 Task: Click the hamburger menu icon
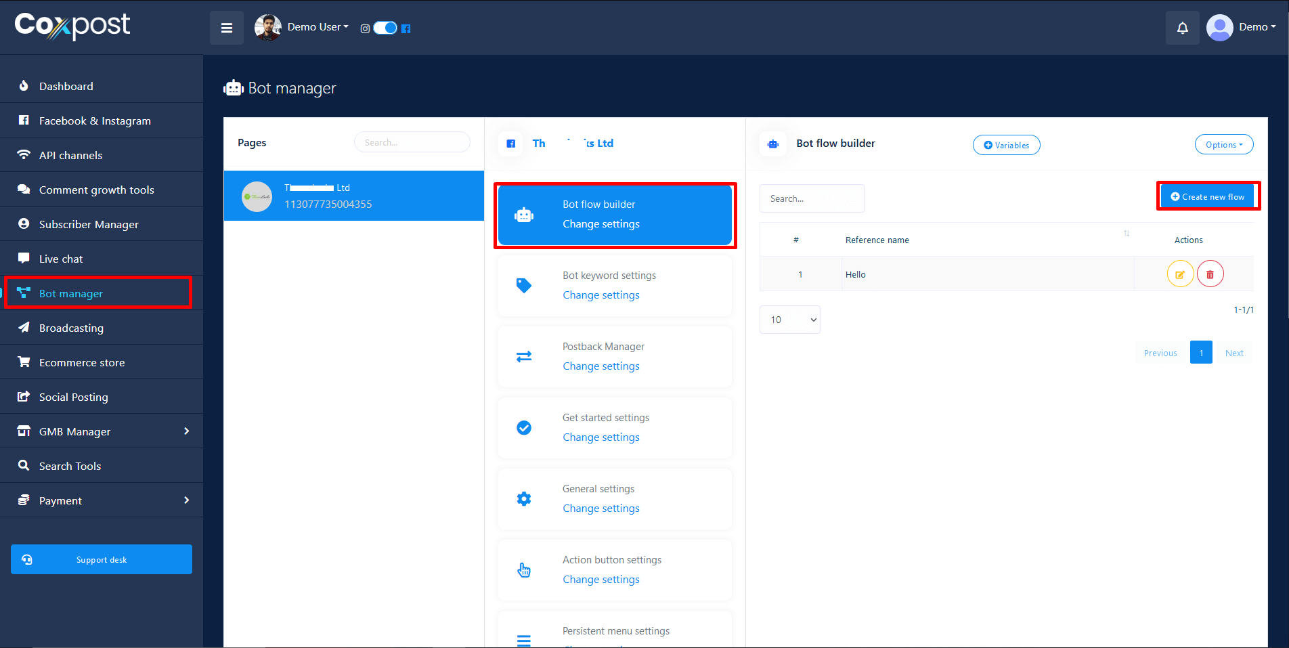(x=227, y=28)
